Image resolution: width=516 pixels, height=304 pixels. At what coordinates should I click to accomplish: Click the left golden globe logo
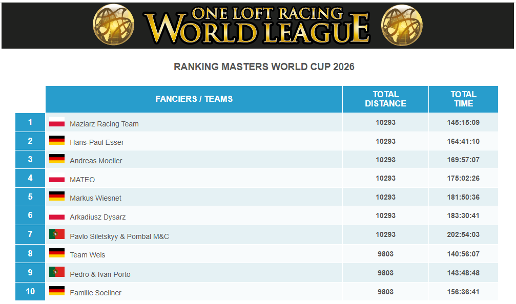[x=114, y=25]
